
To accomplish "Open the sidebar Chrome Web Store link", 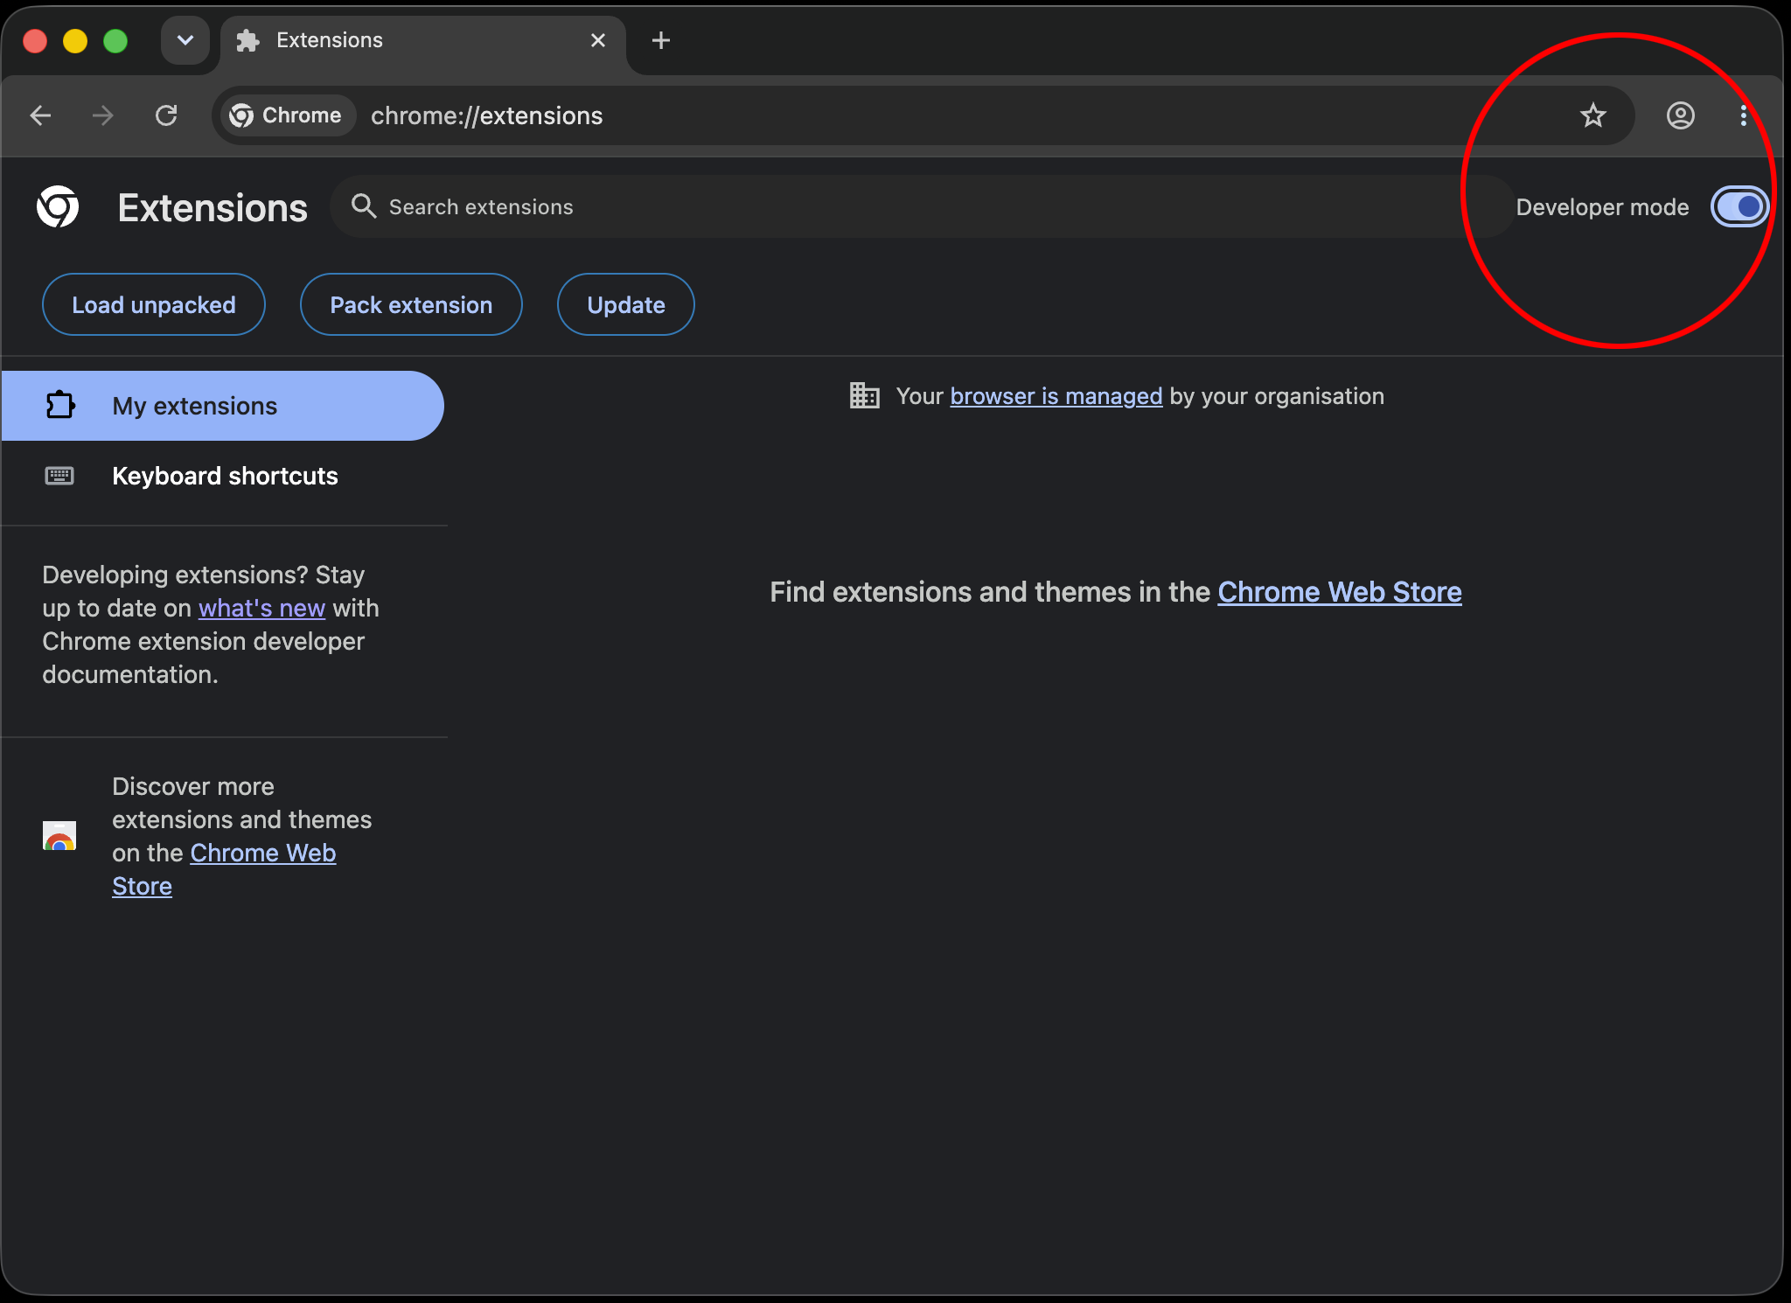I will tap(224, 869).
